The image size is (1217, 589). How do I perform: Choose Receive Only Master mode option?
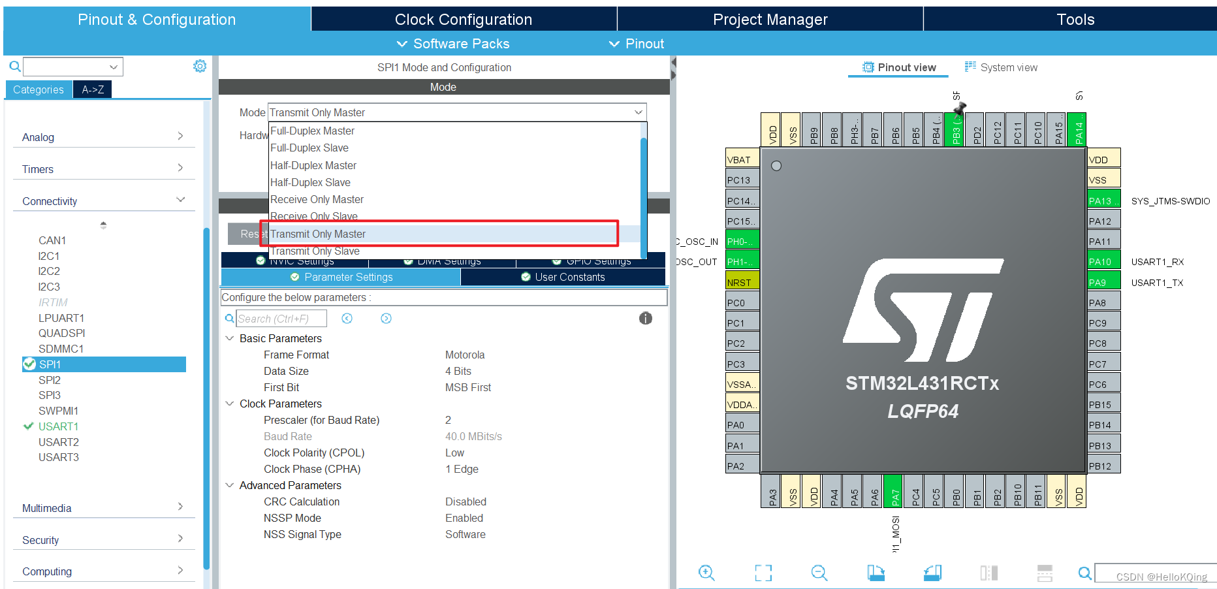[x=454, y=199]
